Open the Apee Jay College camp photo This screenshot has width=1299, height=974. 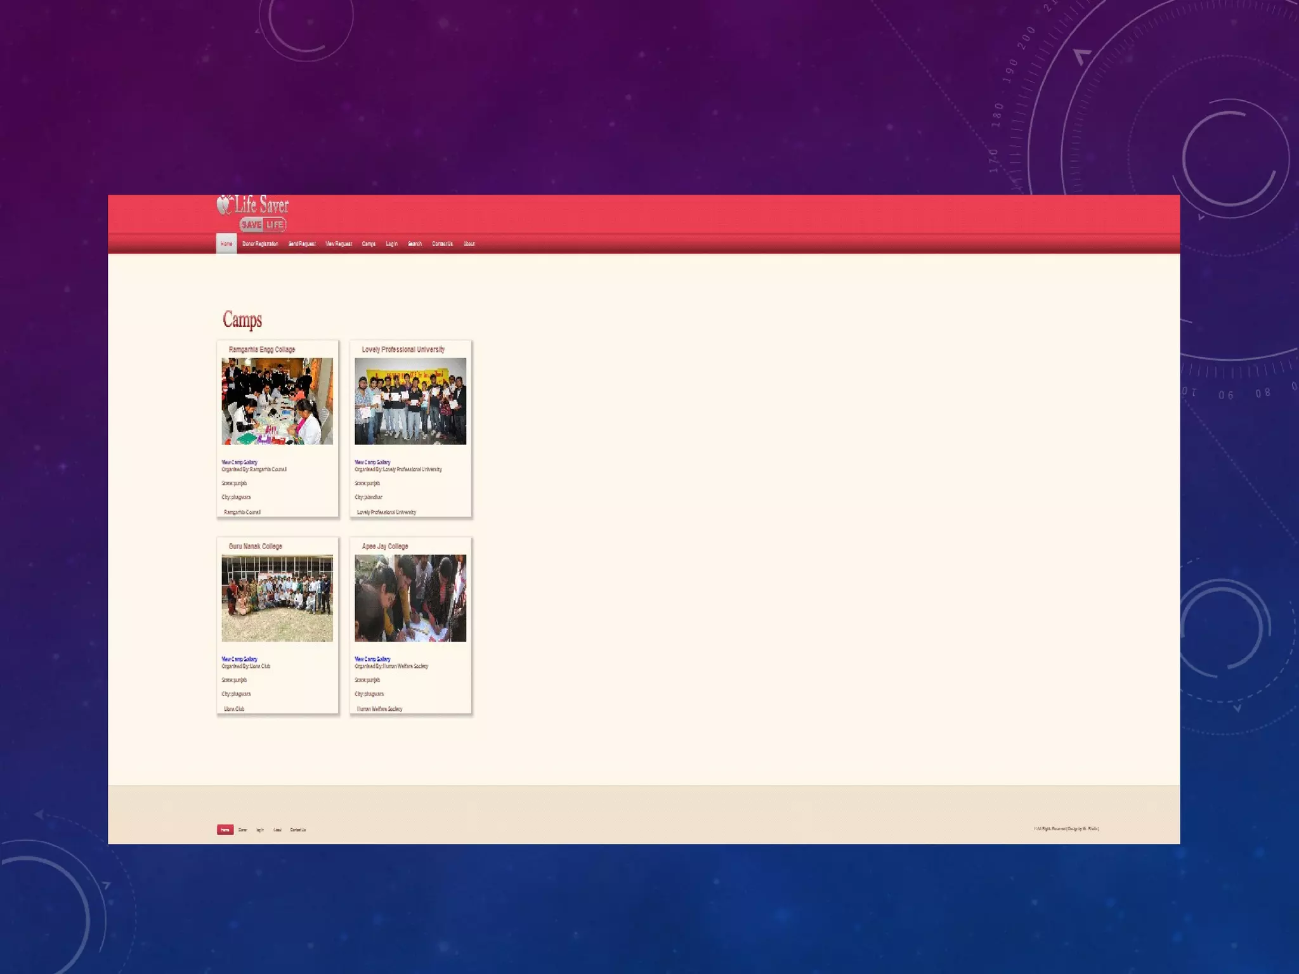[x=410, y=598]
